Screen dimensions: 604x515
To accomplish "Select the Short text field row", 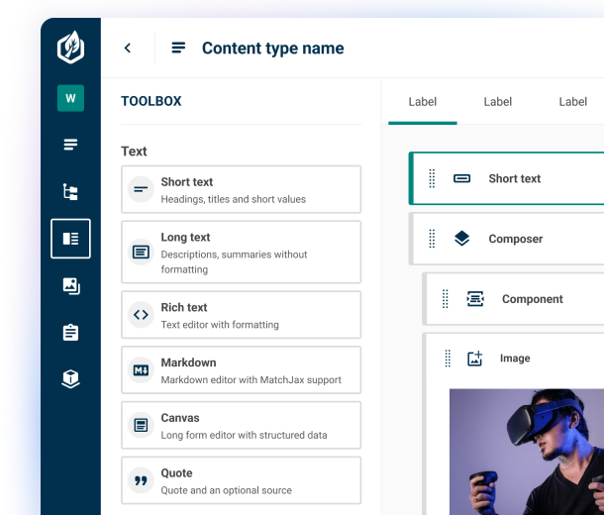I will 506,178.
